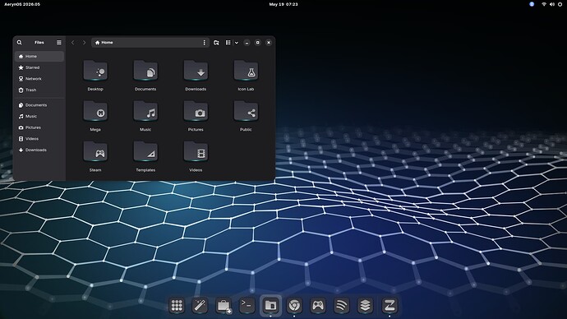The width and height of the screenshot is (567, 319).
Task: Open the Files hamburger menu
Action: click(59, 42)
